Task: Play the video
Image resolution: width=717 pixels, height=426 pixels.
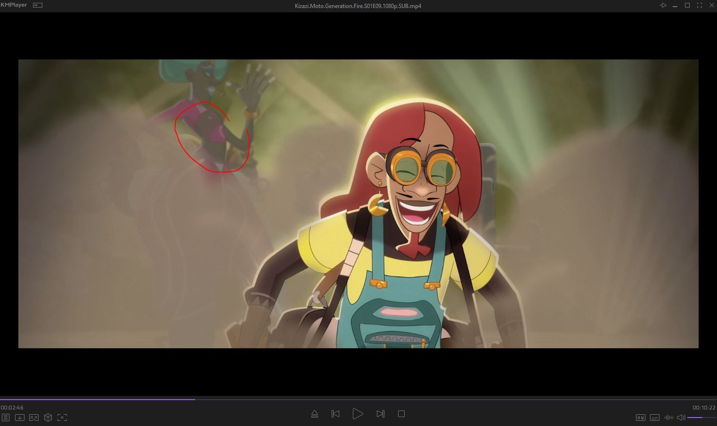Action: (358, 414)
